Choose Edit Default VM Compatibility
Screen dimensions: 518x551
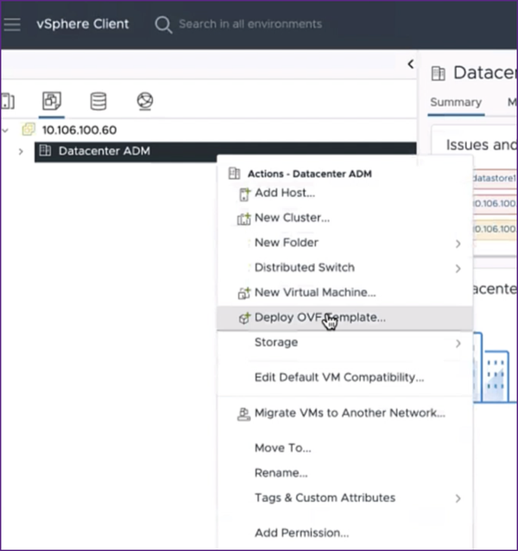click(339, 377)
